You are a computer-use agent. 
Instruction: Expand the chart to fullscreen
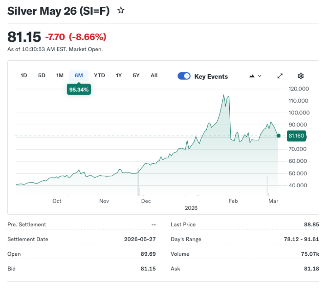280,76
